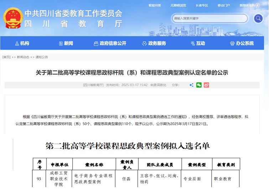Focus the search keyword input field
The width and height of the screenshot is (269, 190).
pyautogui.click(x=209, y=18)
